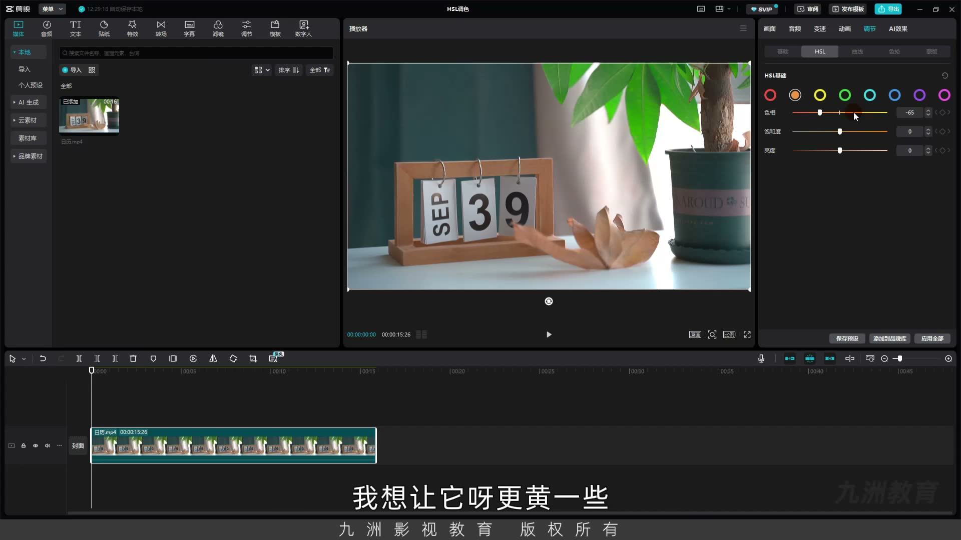Viewport: 961px width, 540px height.
Task: Open the 特效 effects tab
Action: 132,28
